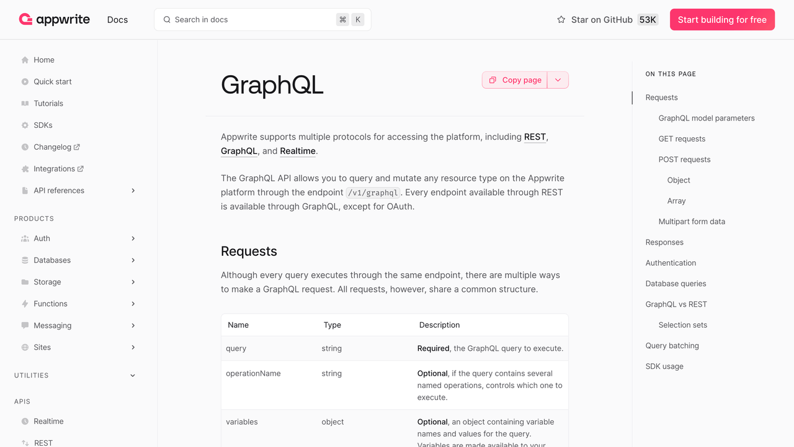Click the Tutorials book icon
The height and width of the screenshot is (447, 794).
tap(25, 104)
